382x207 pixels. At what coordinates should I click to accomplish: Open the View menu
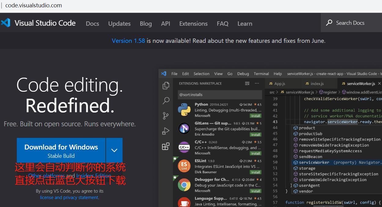point(219,74)
